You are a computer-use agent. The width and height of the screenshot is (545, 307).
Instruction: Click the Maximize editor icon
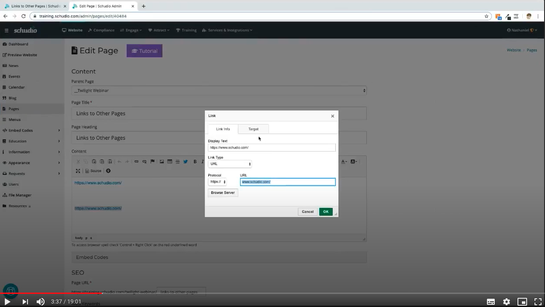coord(78,171)
